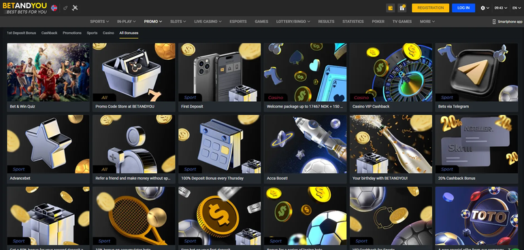Open RESULTS in the main navigation
Viewport: 524px width, 250px height.
326,21
